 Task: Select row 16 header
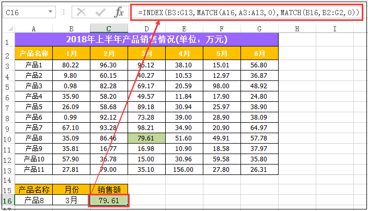tap(7, 201)
